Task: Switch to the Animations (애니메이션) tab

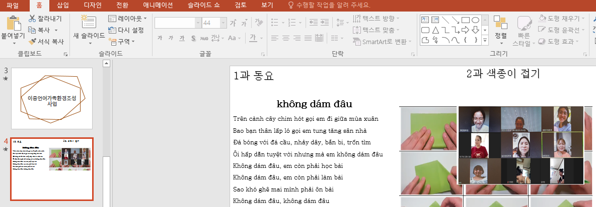Action: click(158, 6)
